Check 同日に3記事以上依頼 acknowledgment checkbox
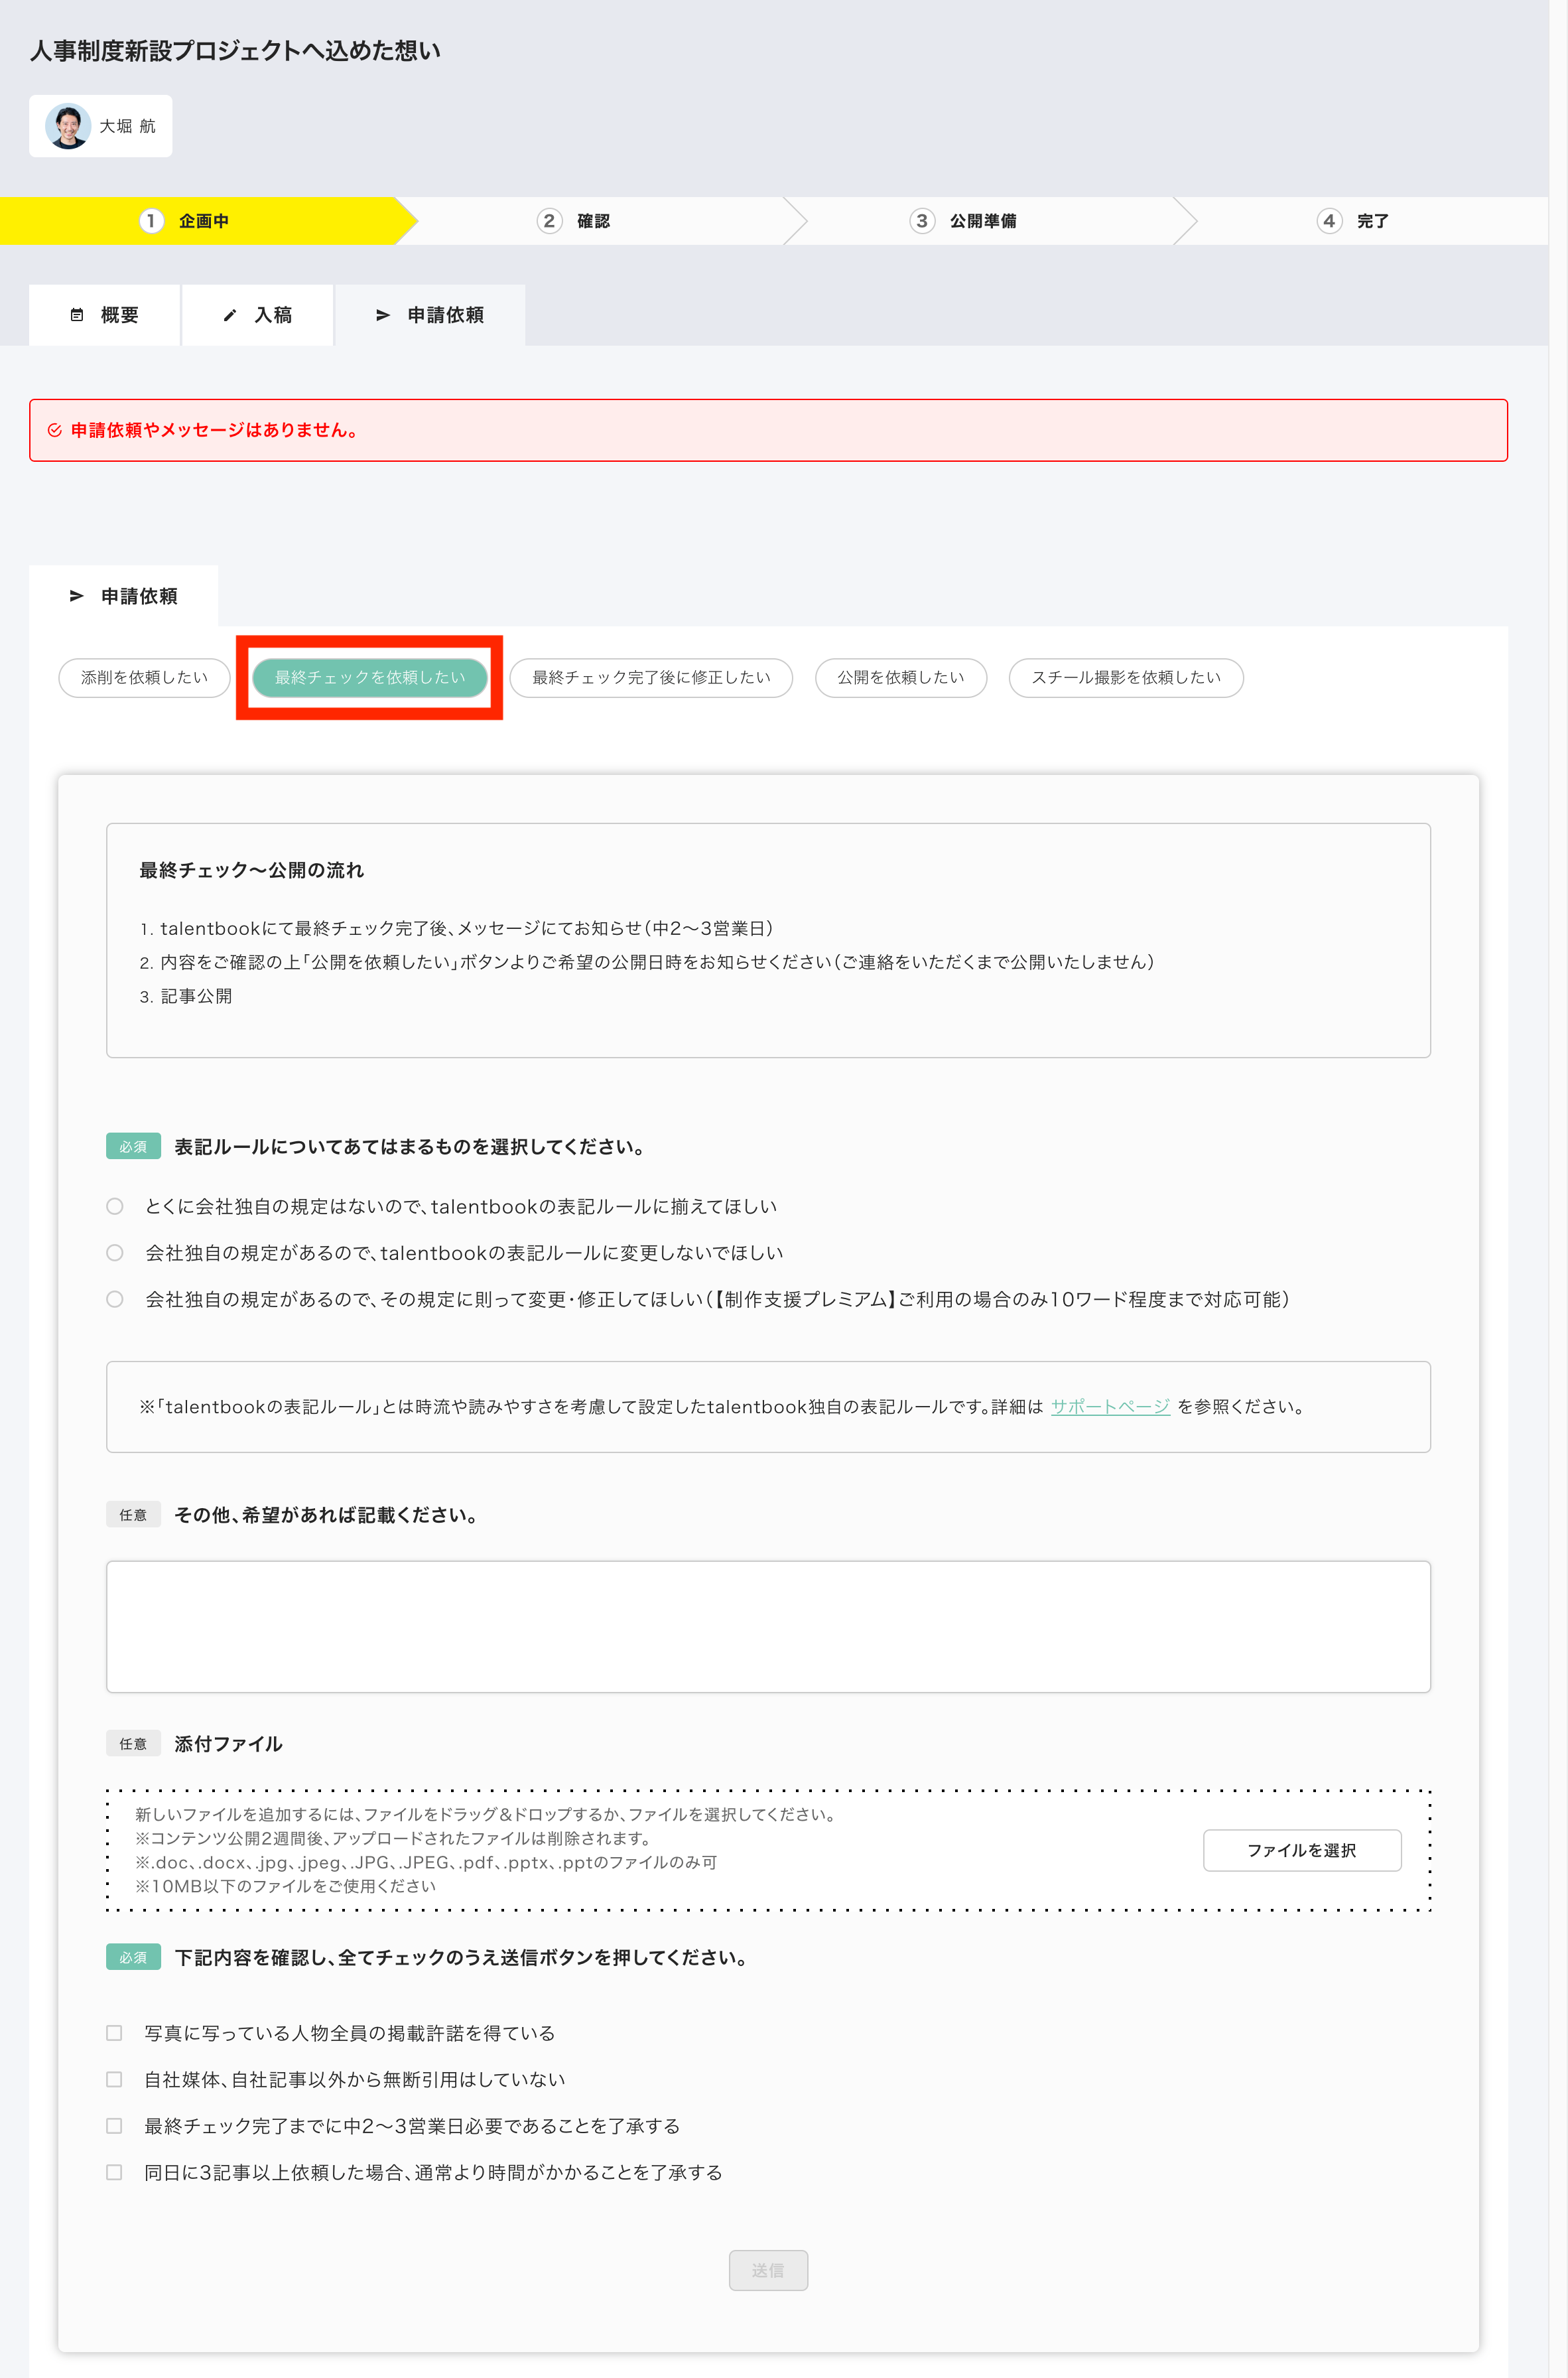The height and width of the screenshot is (2378, 1568). pyautogui.click(x=114, y=2172)
